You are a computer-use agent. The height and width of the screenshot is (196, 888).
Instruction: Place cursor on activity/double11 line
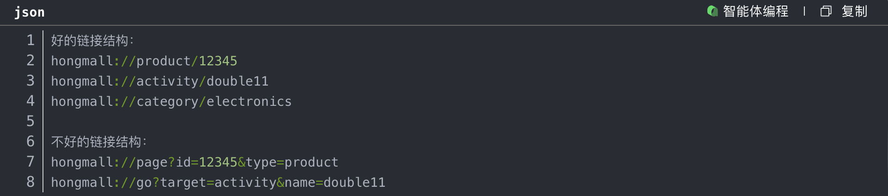pos(159,81)
